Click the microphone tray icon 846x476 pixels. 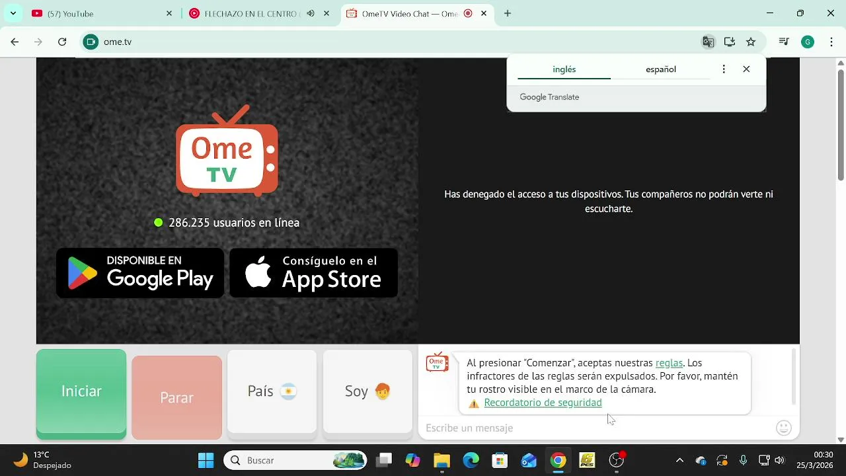coord(744,460)
